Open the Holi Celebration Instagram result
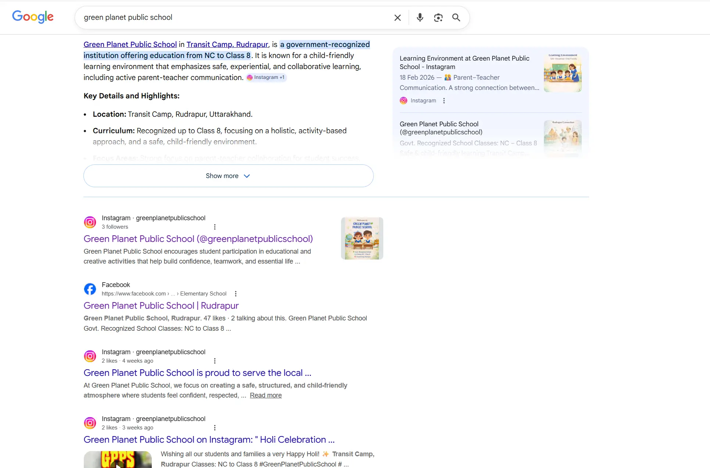Image resolution: width=710 pixels, height=468 pixels. 209,440
